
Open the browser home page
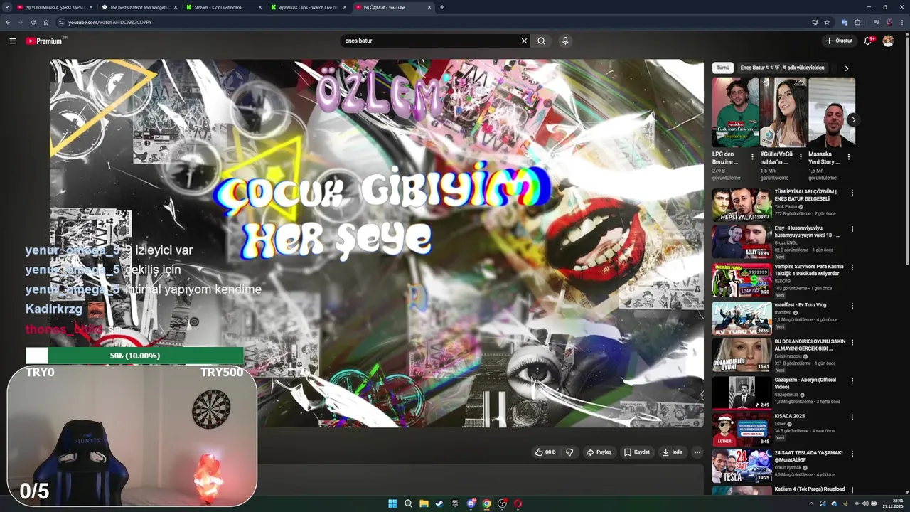point(45,22)
